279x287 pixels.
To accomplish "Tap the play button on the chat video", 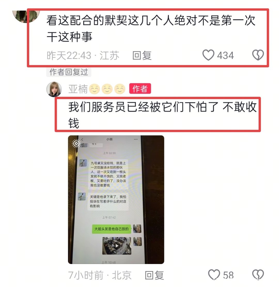I will click(x=117, y=246).
